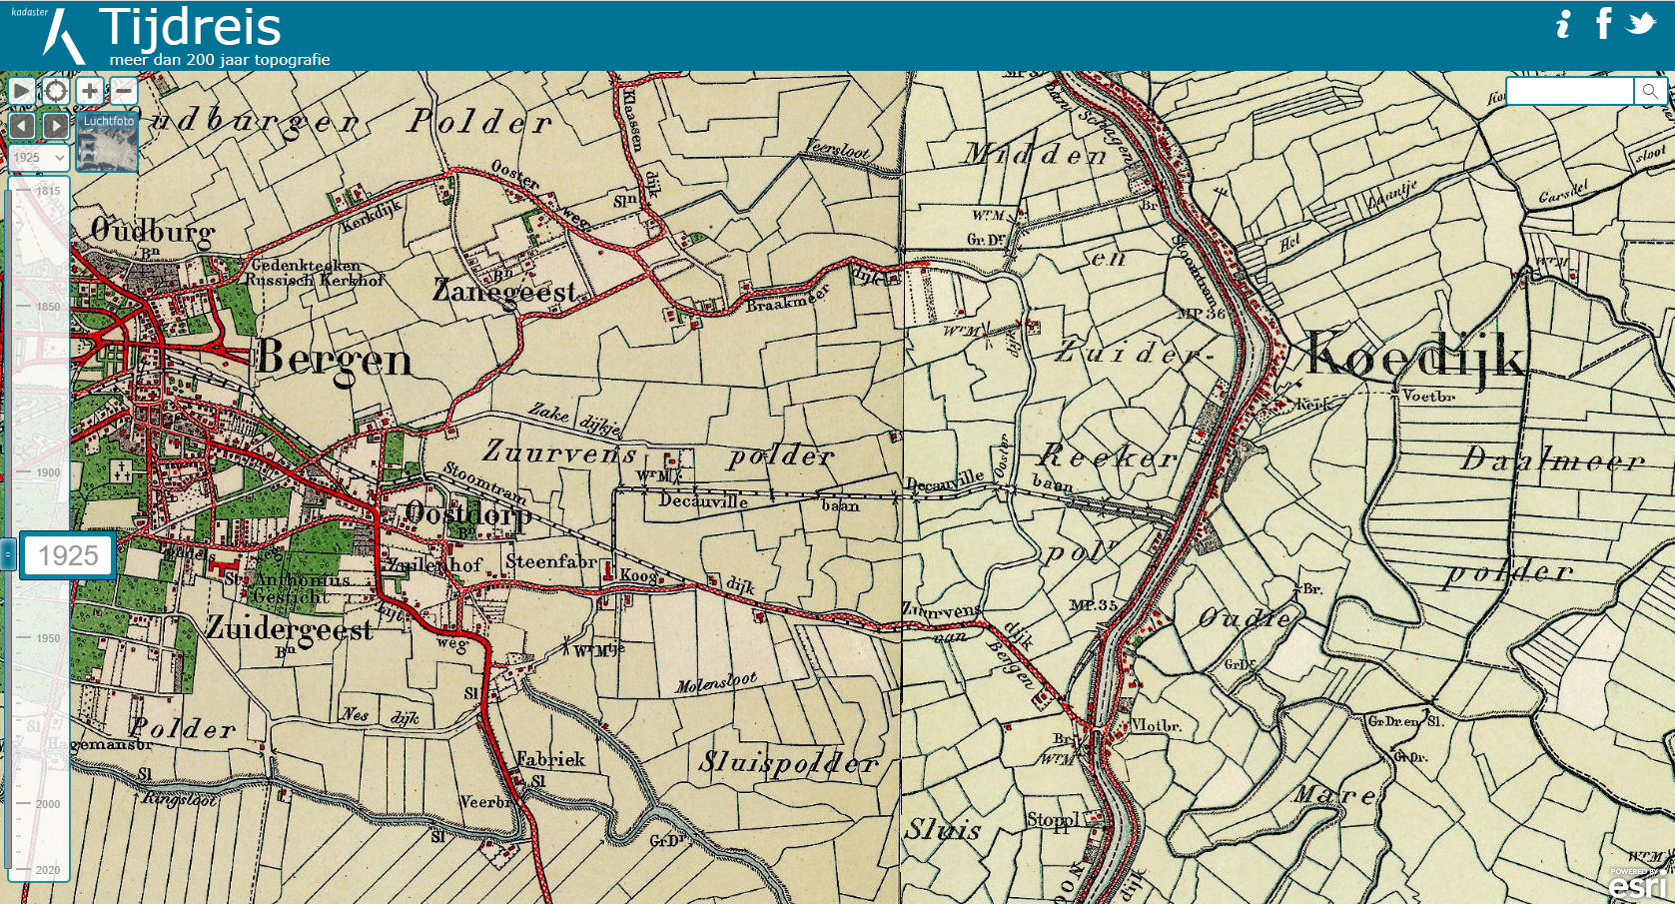Click the timeline slider handle at 1925
The image size is (1675, 904).
[x=9, y=554]
